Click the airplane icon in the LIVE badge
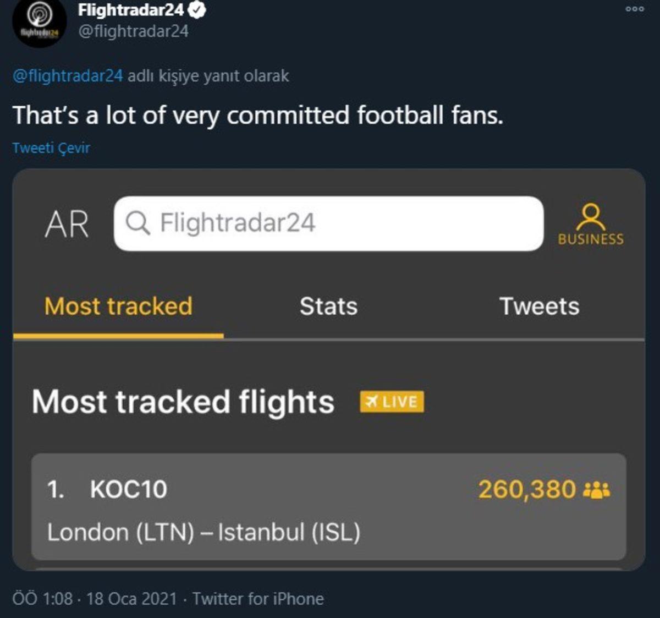 pos(373,402)
